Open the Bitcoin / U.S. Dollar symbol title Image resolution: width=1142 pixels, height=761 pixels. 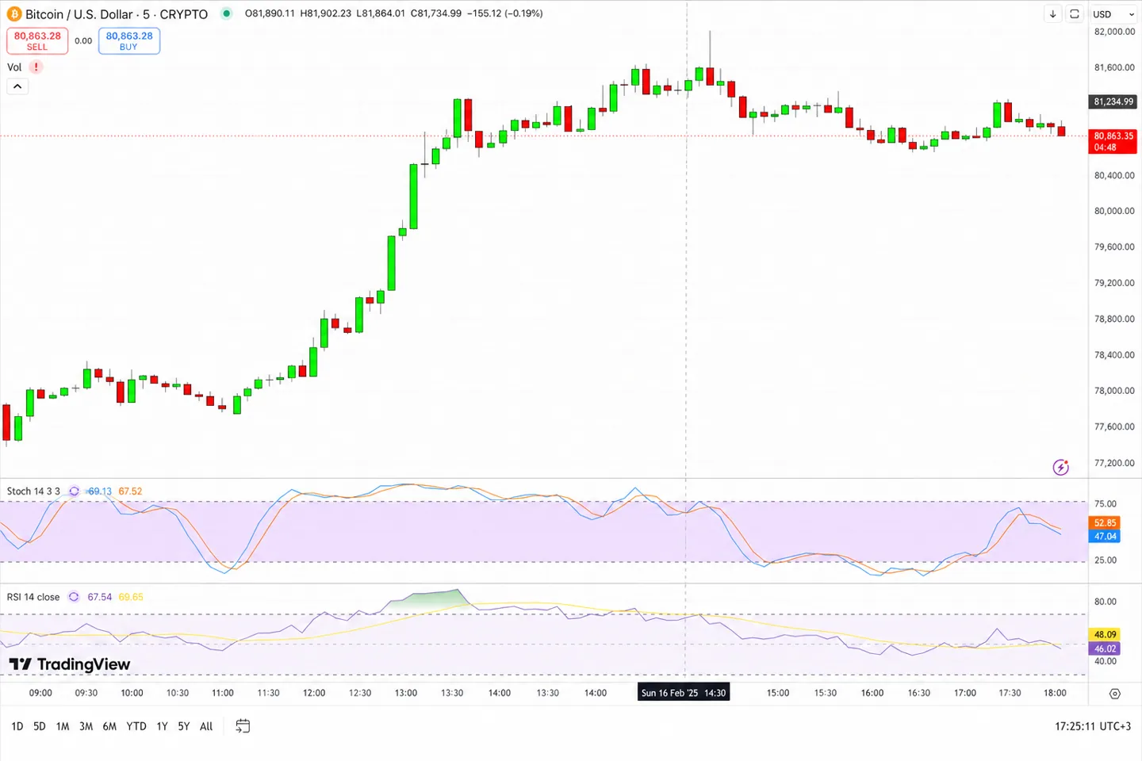117,14
